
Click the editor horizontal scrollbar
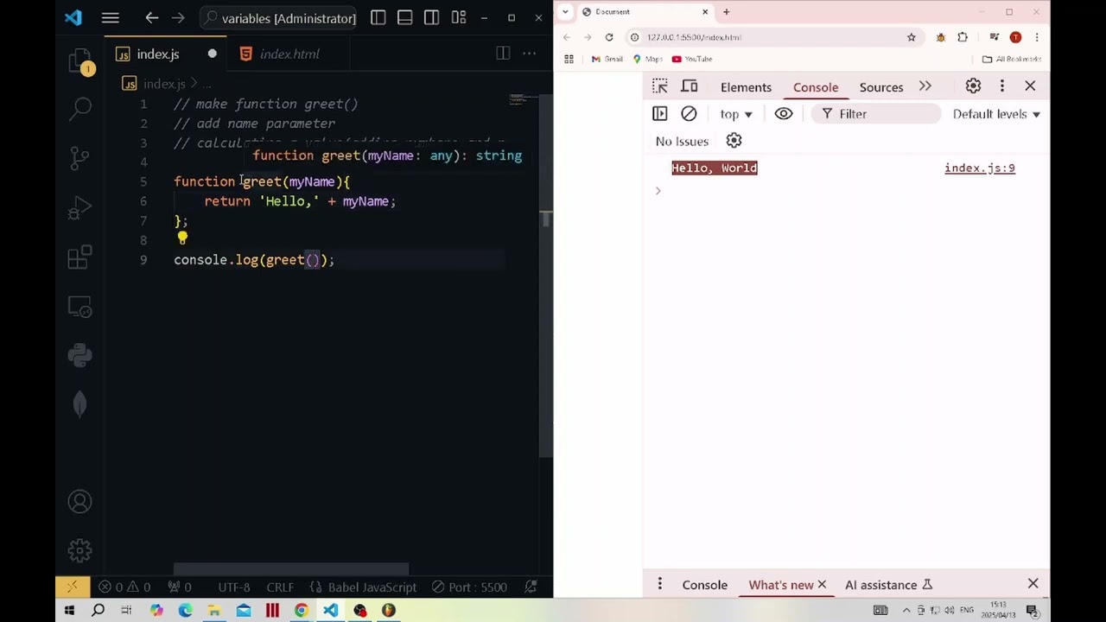(x=291, y=569)
